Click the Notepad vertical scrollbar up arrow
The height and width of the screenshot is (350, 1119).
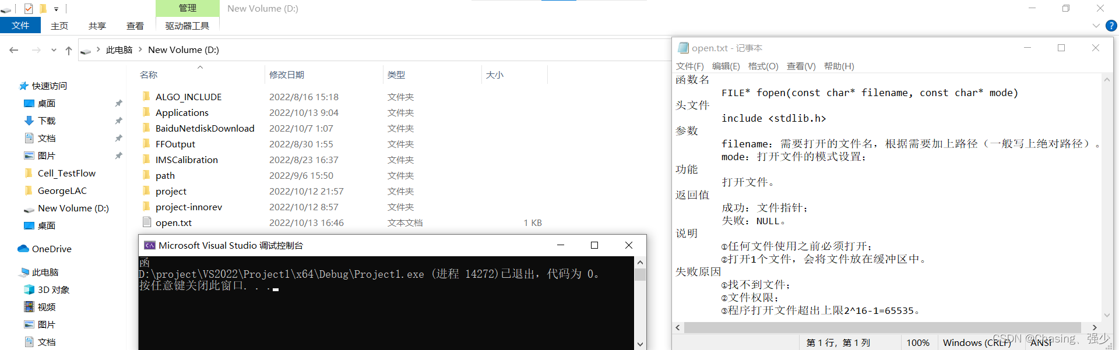(x=1107, y=79)
